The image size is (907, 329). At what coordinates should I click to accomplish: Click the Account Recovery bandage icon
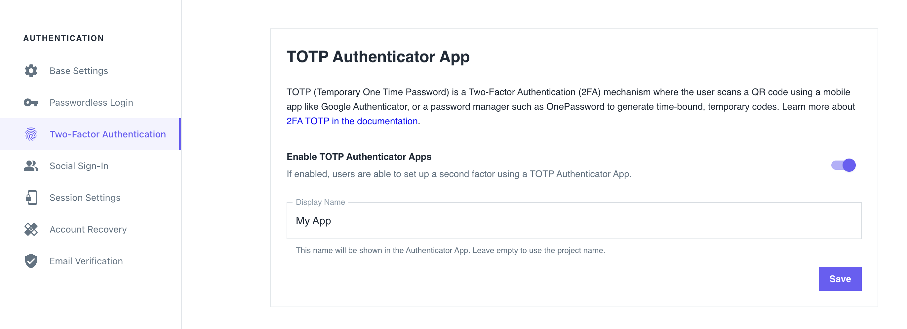click(x=31, y=229)
